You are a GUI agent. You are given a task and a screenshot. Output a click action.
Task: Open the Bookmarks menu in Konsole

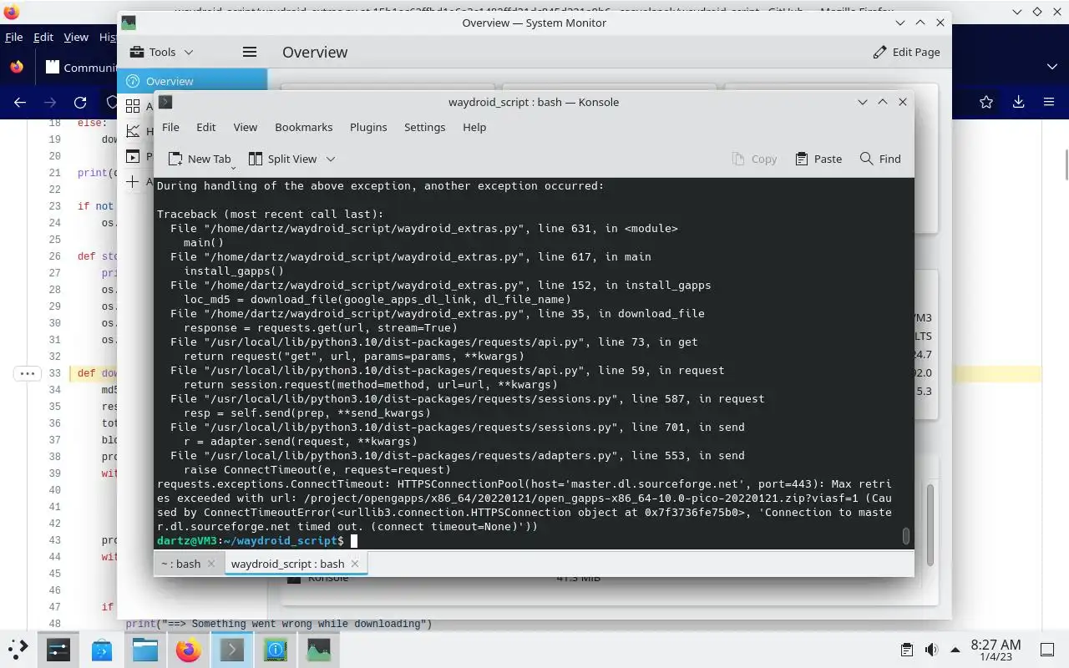303,127
